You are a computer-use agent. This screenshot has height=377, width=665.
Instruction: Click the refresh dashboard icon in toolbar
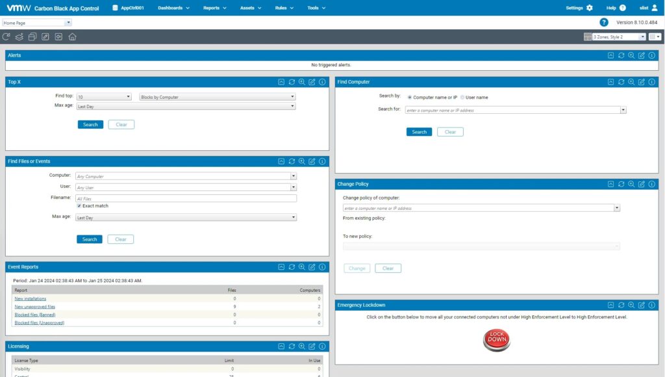pos(6,37)
